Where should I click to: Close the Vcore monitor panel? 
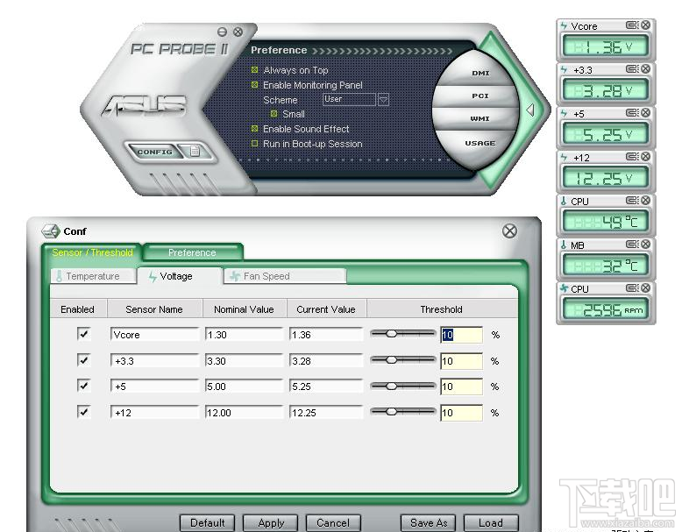pos(646,25)
